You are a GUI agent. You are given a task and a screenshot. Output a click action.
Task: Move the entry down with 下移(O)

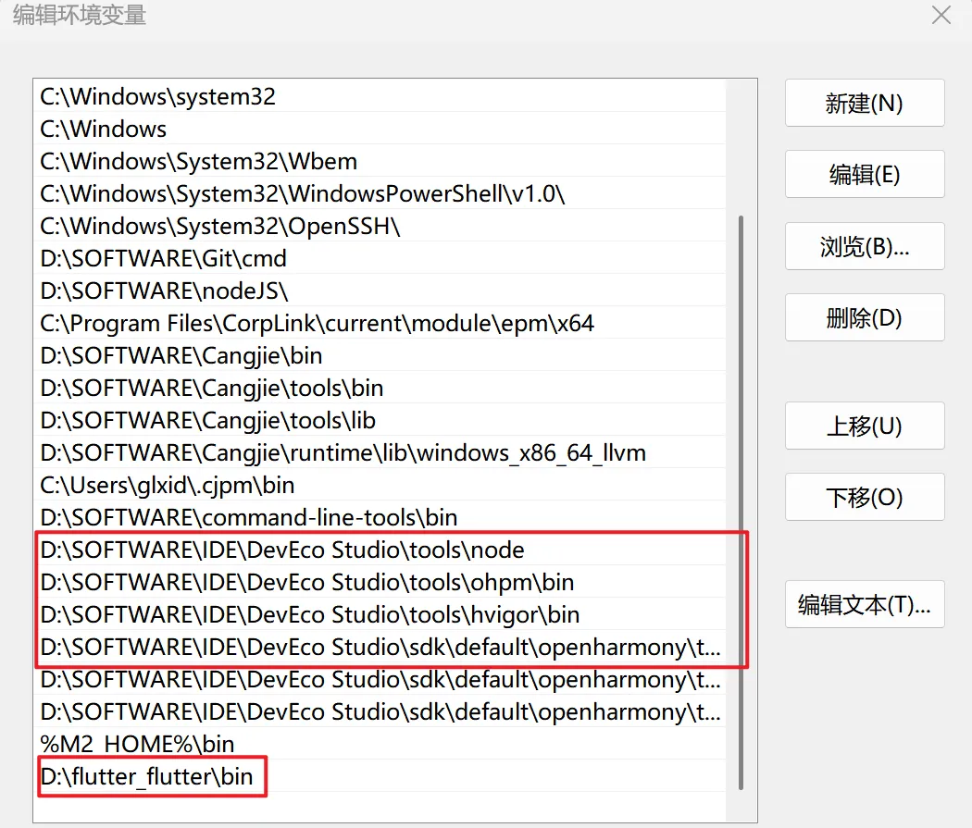click(x=864, y=498)
